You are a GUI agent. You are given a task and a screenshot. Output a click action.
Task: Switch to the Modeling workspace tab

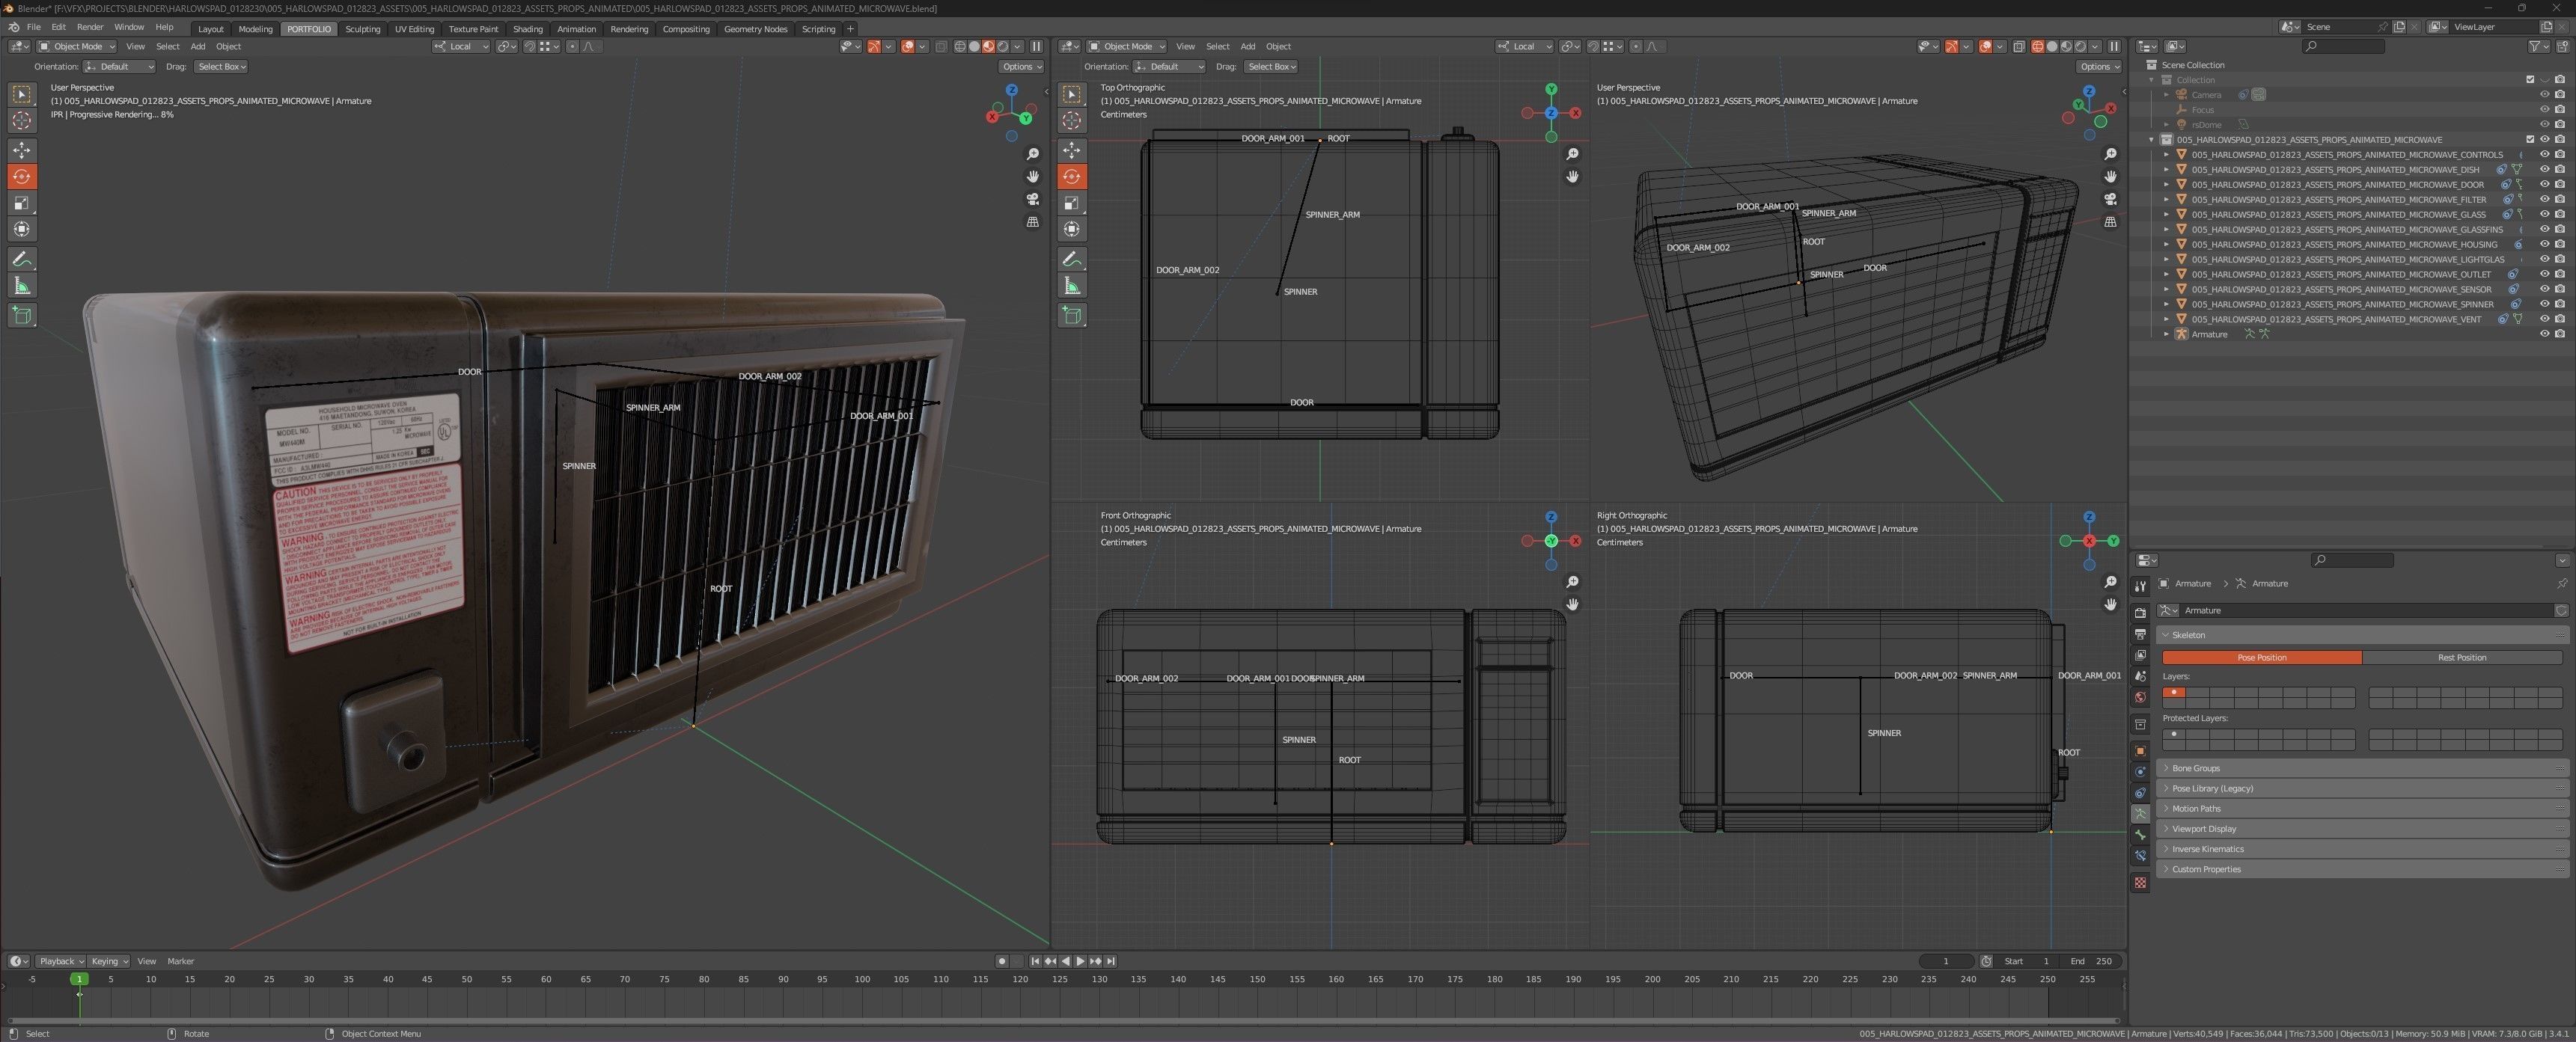point(255,29)
